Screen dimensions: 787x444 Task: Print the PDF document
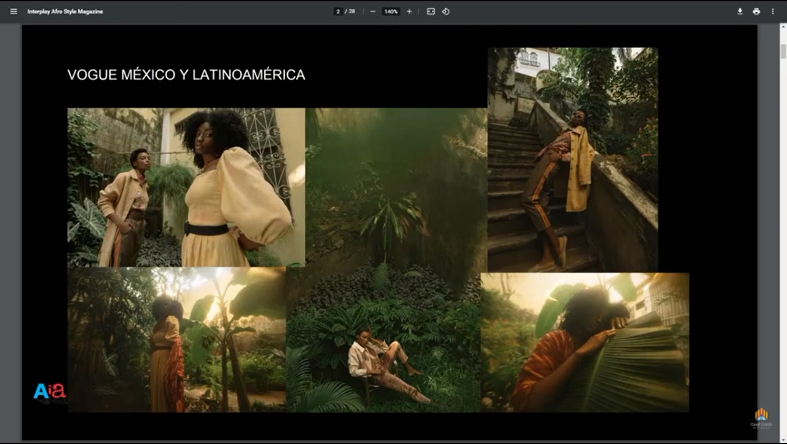tap(756, 11)
